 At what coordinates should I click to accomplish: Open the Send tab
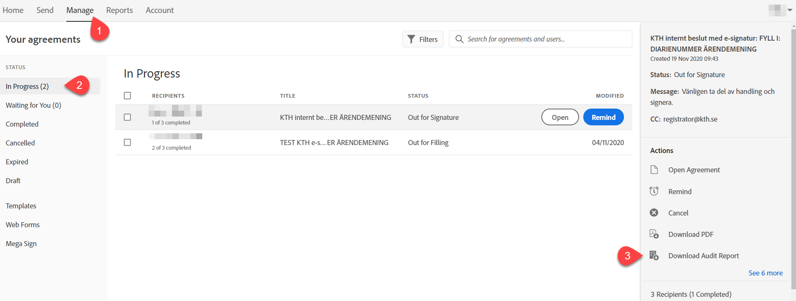click(x=45, y=10)
